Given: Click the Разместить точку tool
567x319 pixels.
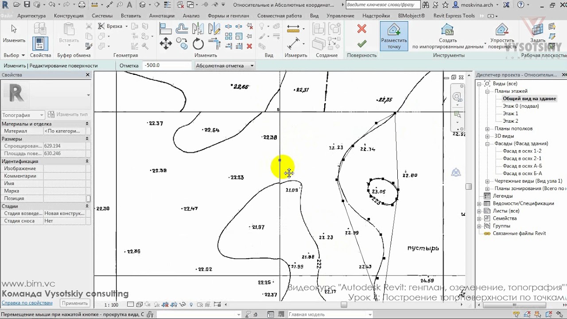Looking at the screenshot, I should click(394, 36).
